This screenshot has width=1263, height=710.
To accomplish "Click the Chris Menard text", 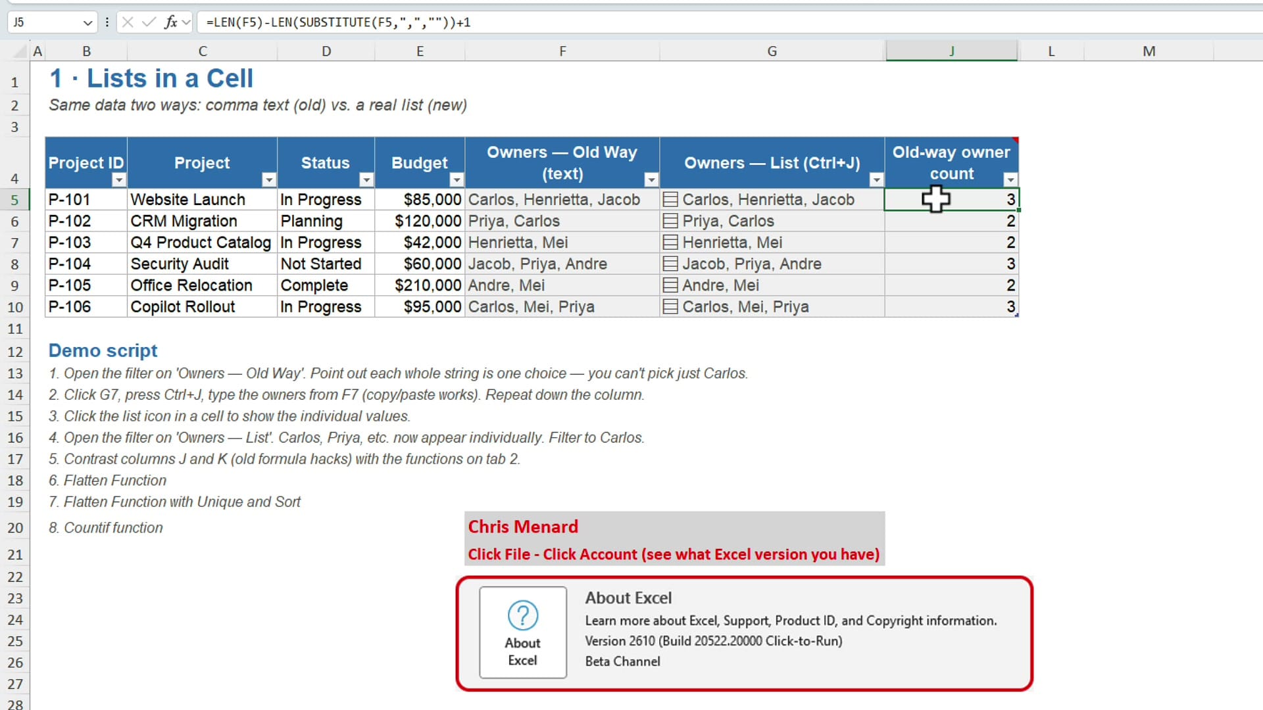I will [523, 527].
